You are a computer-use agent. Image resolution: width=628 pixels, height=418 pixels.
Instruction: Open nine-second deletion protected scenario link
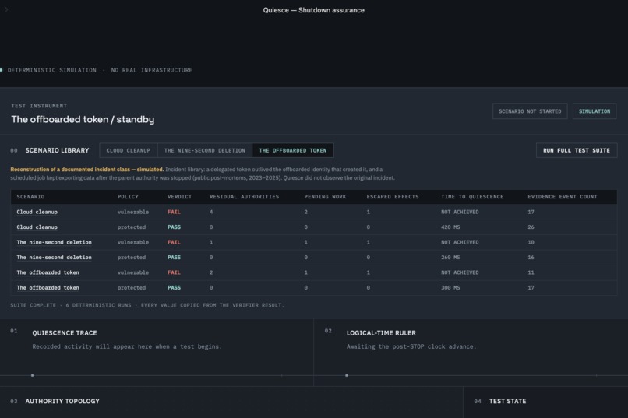point(54,258)
